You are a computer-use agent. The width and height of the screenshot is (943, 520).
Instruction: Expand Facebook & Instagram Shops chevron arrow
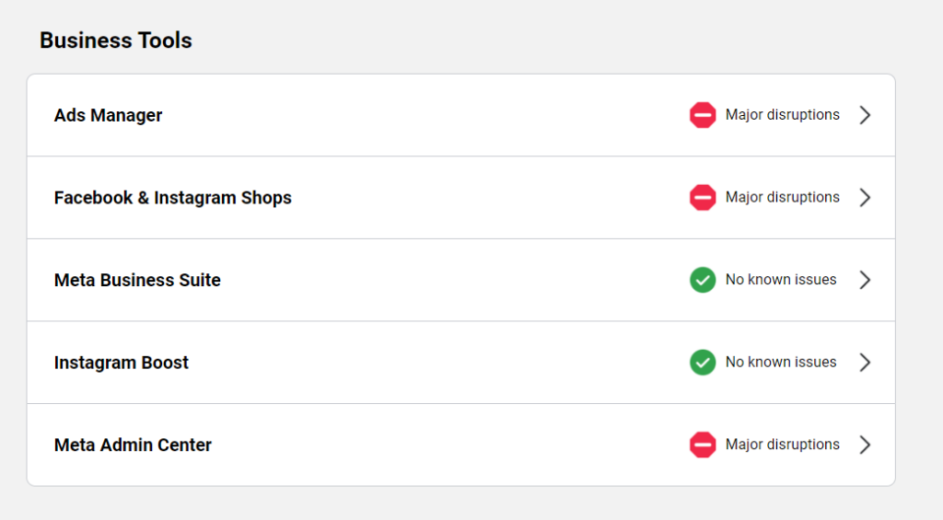(x=865, y=197)
